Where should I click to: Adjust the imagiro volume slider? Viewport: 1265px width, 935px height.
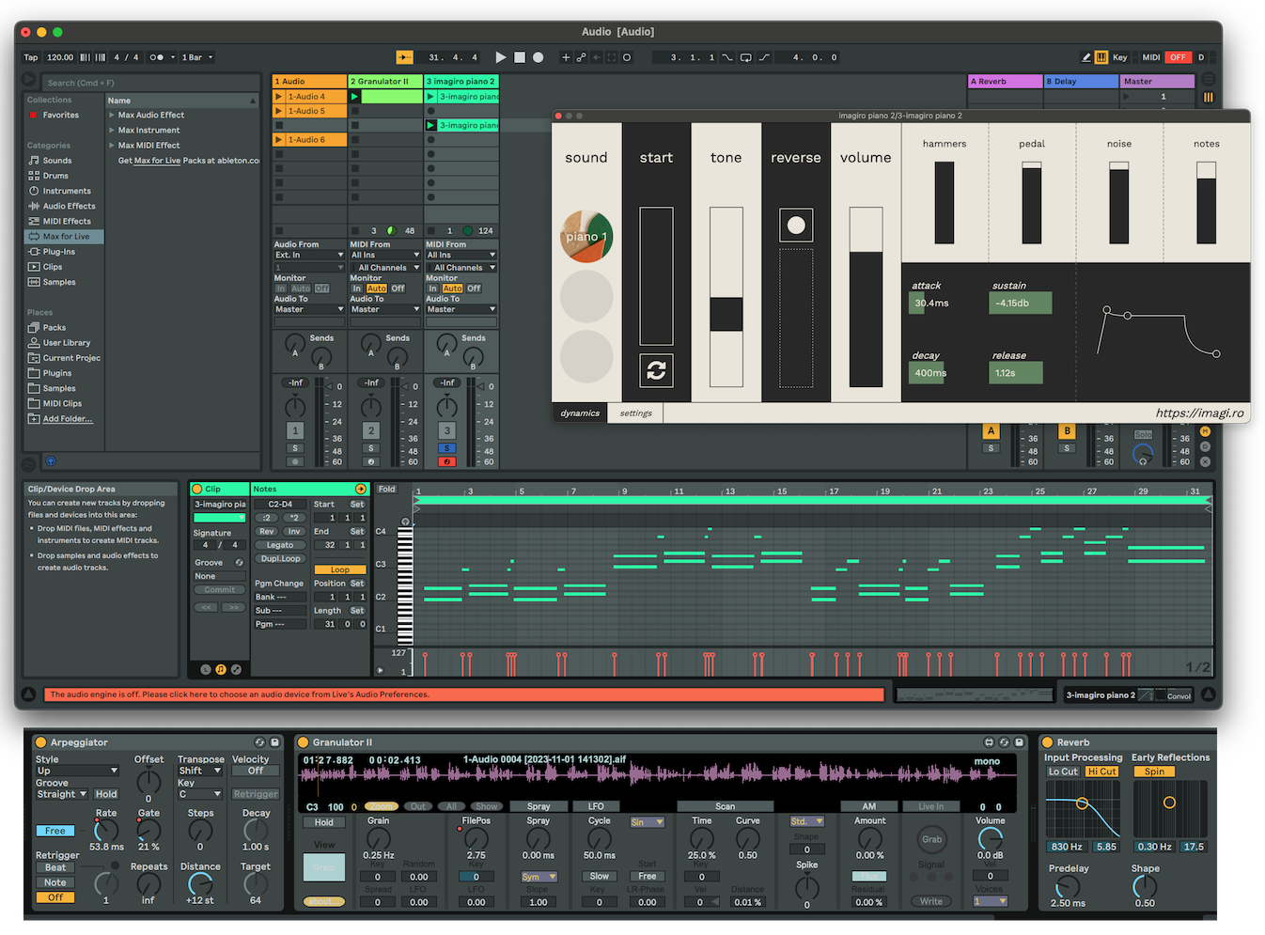pos(866,297)
